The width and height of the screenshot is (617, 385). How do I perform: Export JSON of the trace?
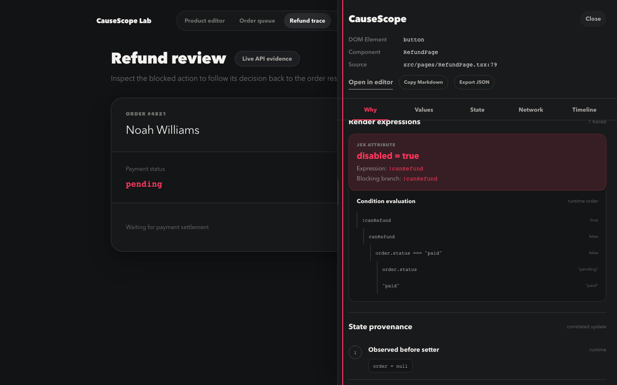474,82
